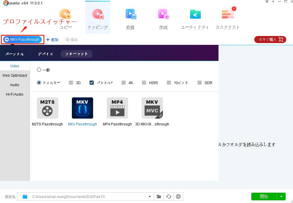Screen dimensions: 293x203
Task: Click the globe icon beside save path
Action: click(x=178, y=197)
